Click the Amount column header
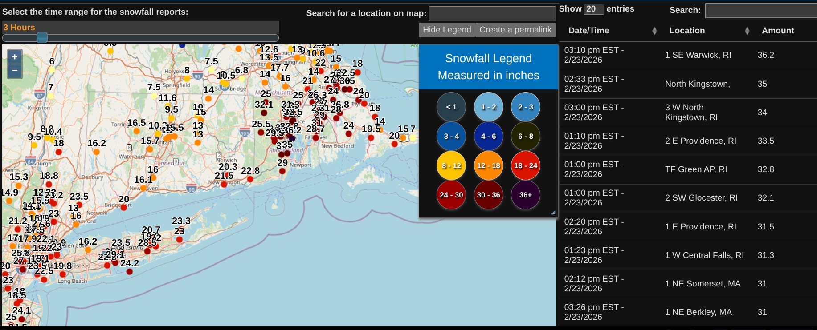This screenshot has height=330, width=817. click(778, 31)
